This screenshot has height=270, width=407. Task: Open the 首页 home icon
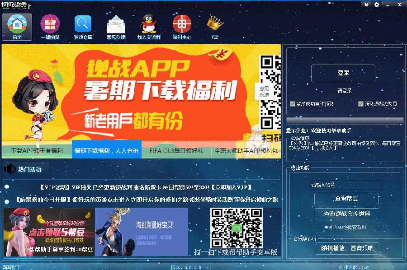[17, 27]
